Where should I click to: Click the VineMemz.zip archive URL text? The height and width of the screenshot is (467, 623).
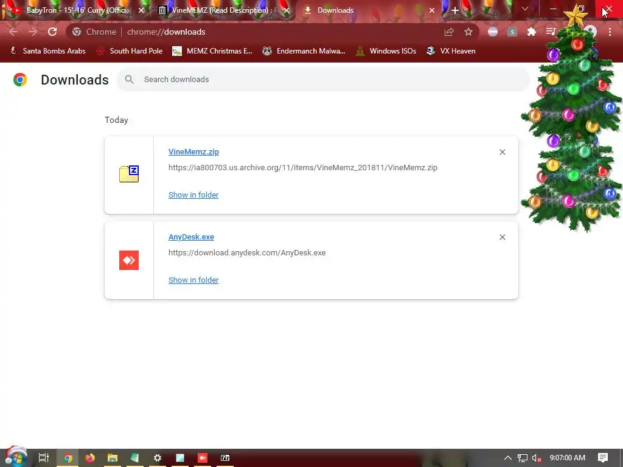[303, 168]
